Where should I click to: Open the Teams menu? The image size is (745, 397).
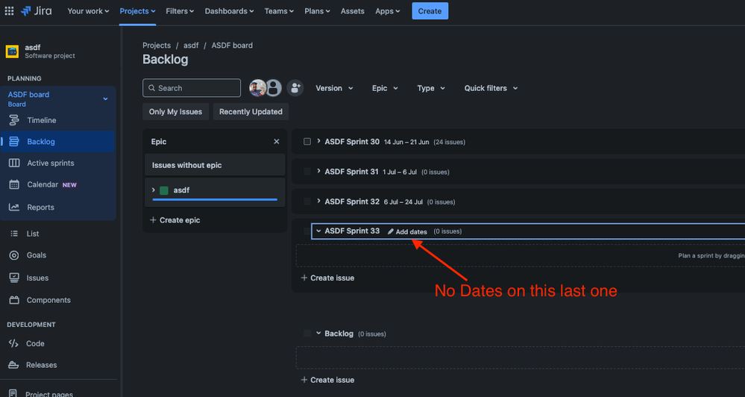tap(279, 11)
